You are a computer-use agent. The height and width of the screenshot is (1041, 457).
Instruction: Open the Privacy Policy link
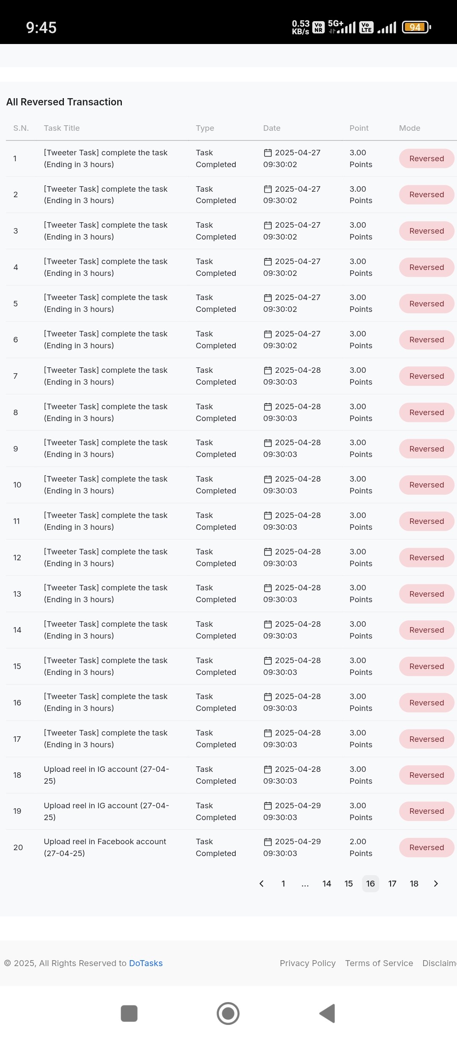click(x=308, y=963)
